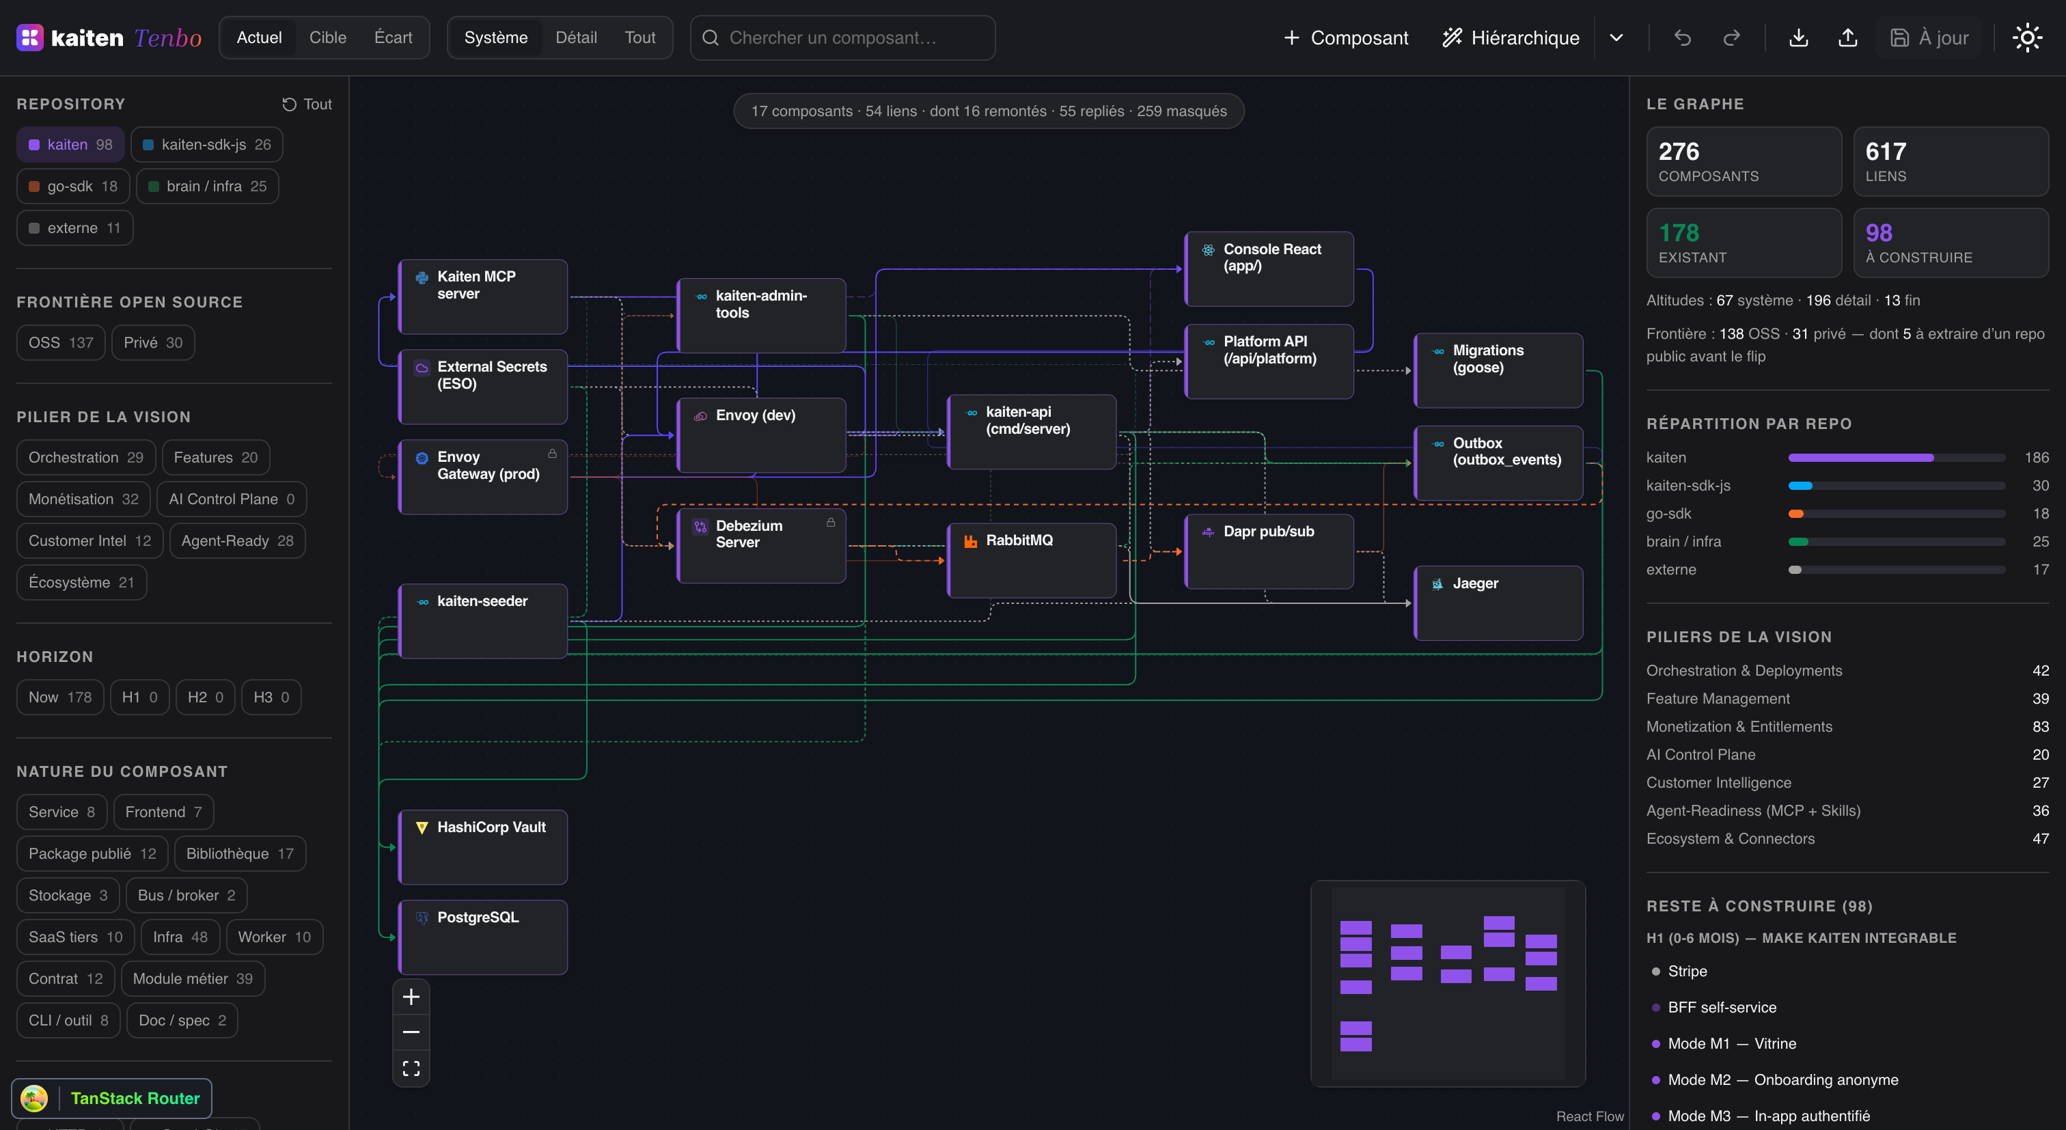Screen dimensions: 2066x1130
Task: Switch to the Cible tab
Action: click(x=328, y=38)
